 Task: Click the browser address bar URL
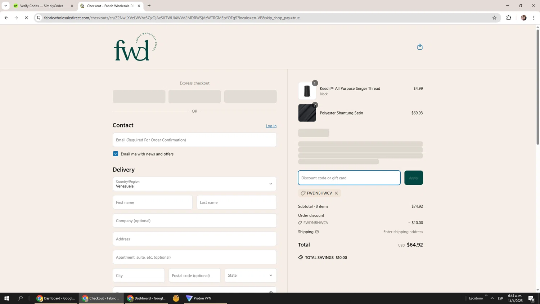pos(172,18)
